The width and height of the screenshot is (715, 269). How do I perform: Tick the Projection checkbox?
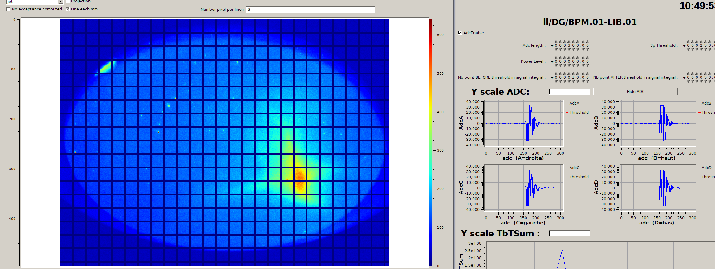67,2
